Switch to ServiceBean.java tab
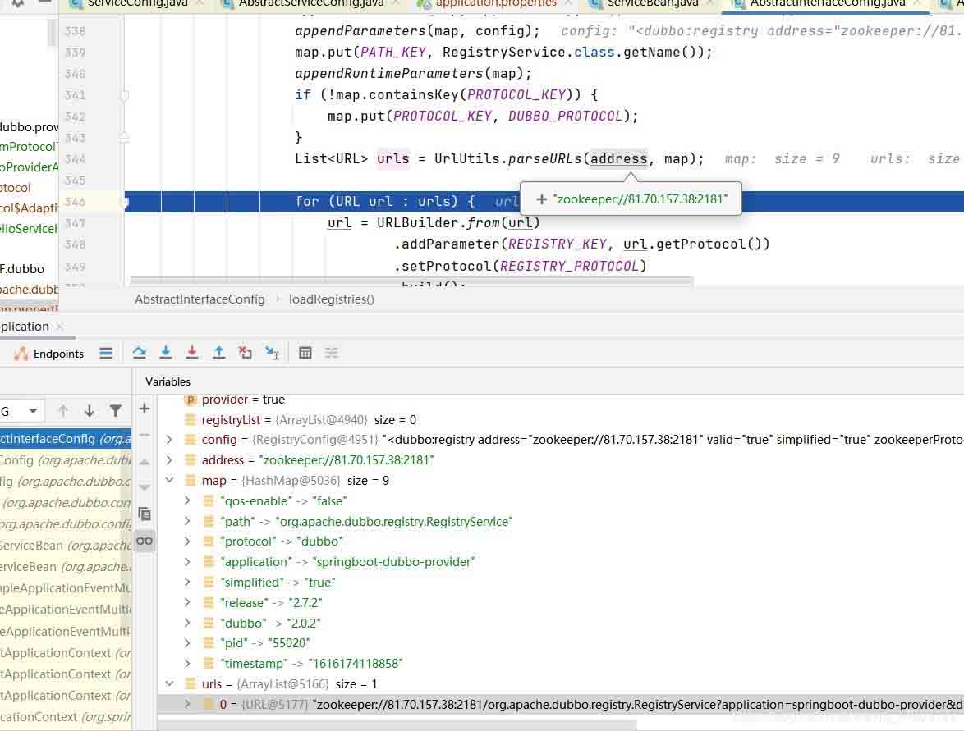 652,3
